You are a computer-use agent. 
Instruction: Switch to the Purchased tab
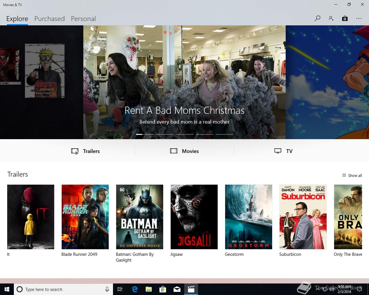(x=50, y=19)
